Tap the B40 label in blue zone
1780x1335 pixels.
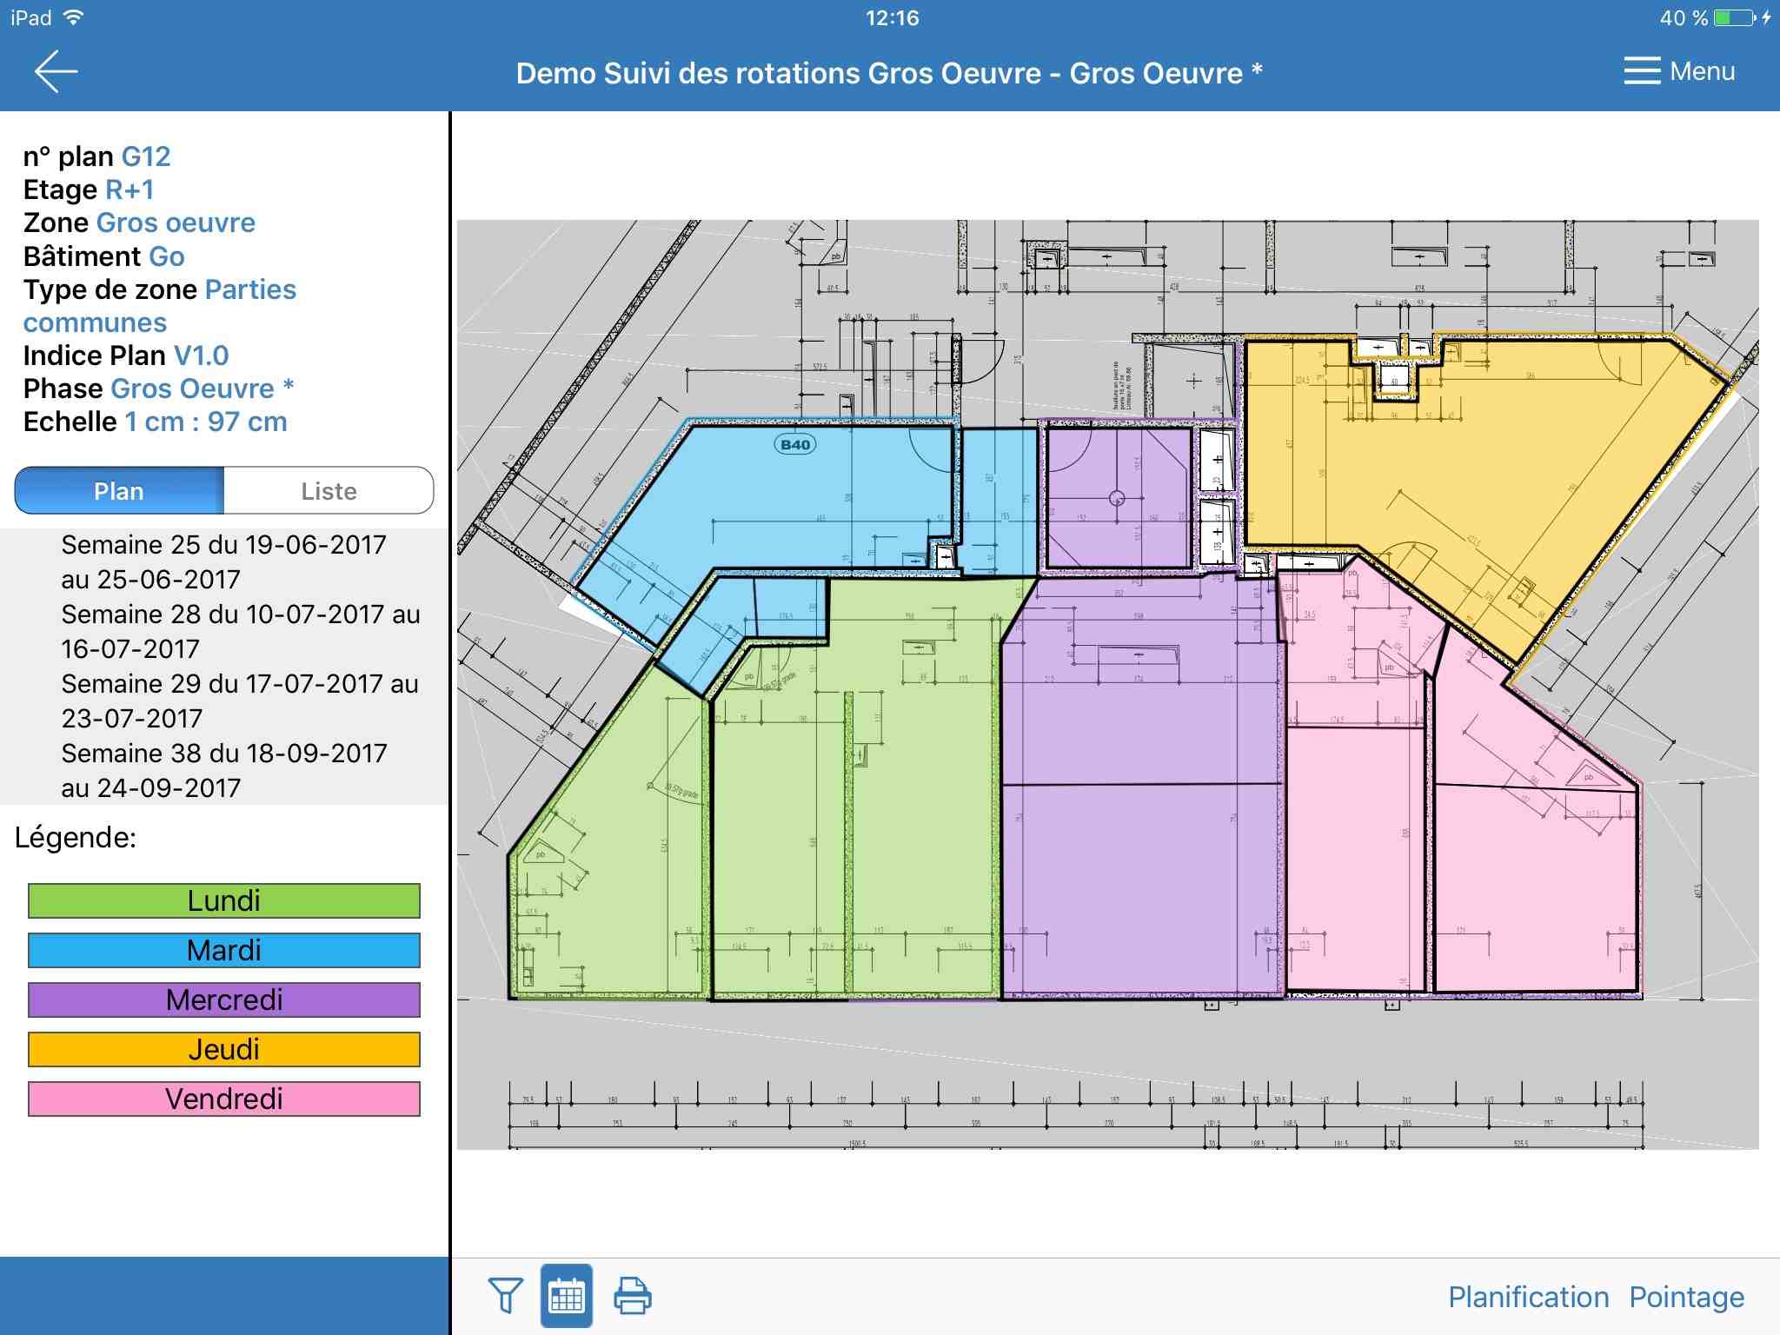tap(794, 445)
